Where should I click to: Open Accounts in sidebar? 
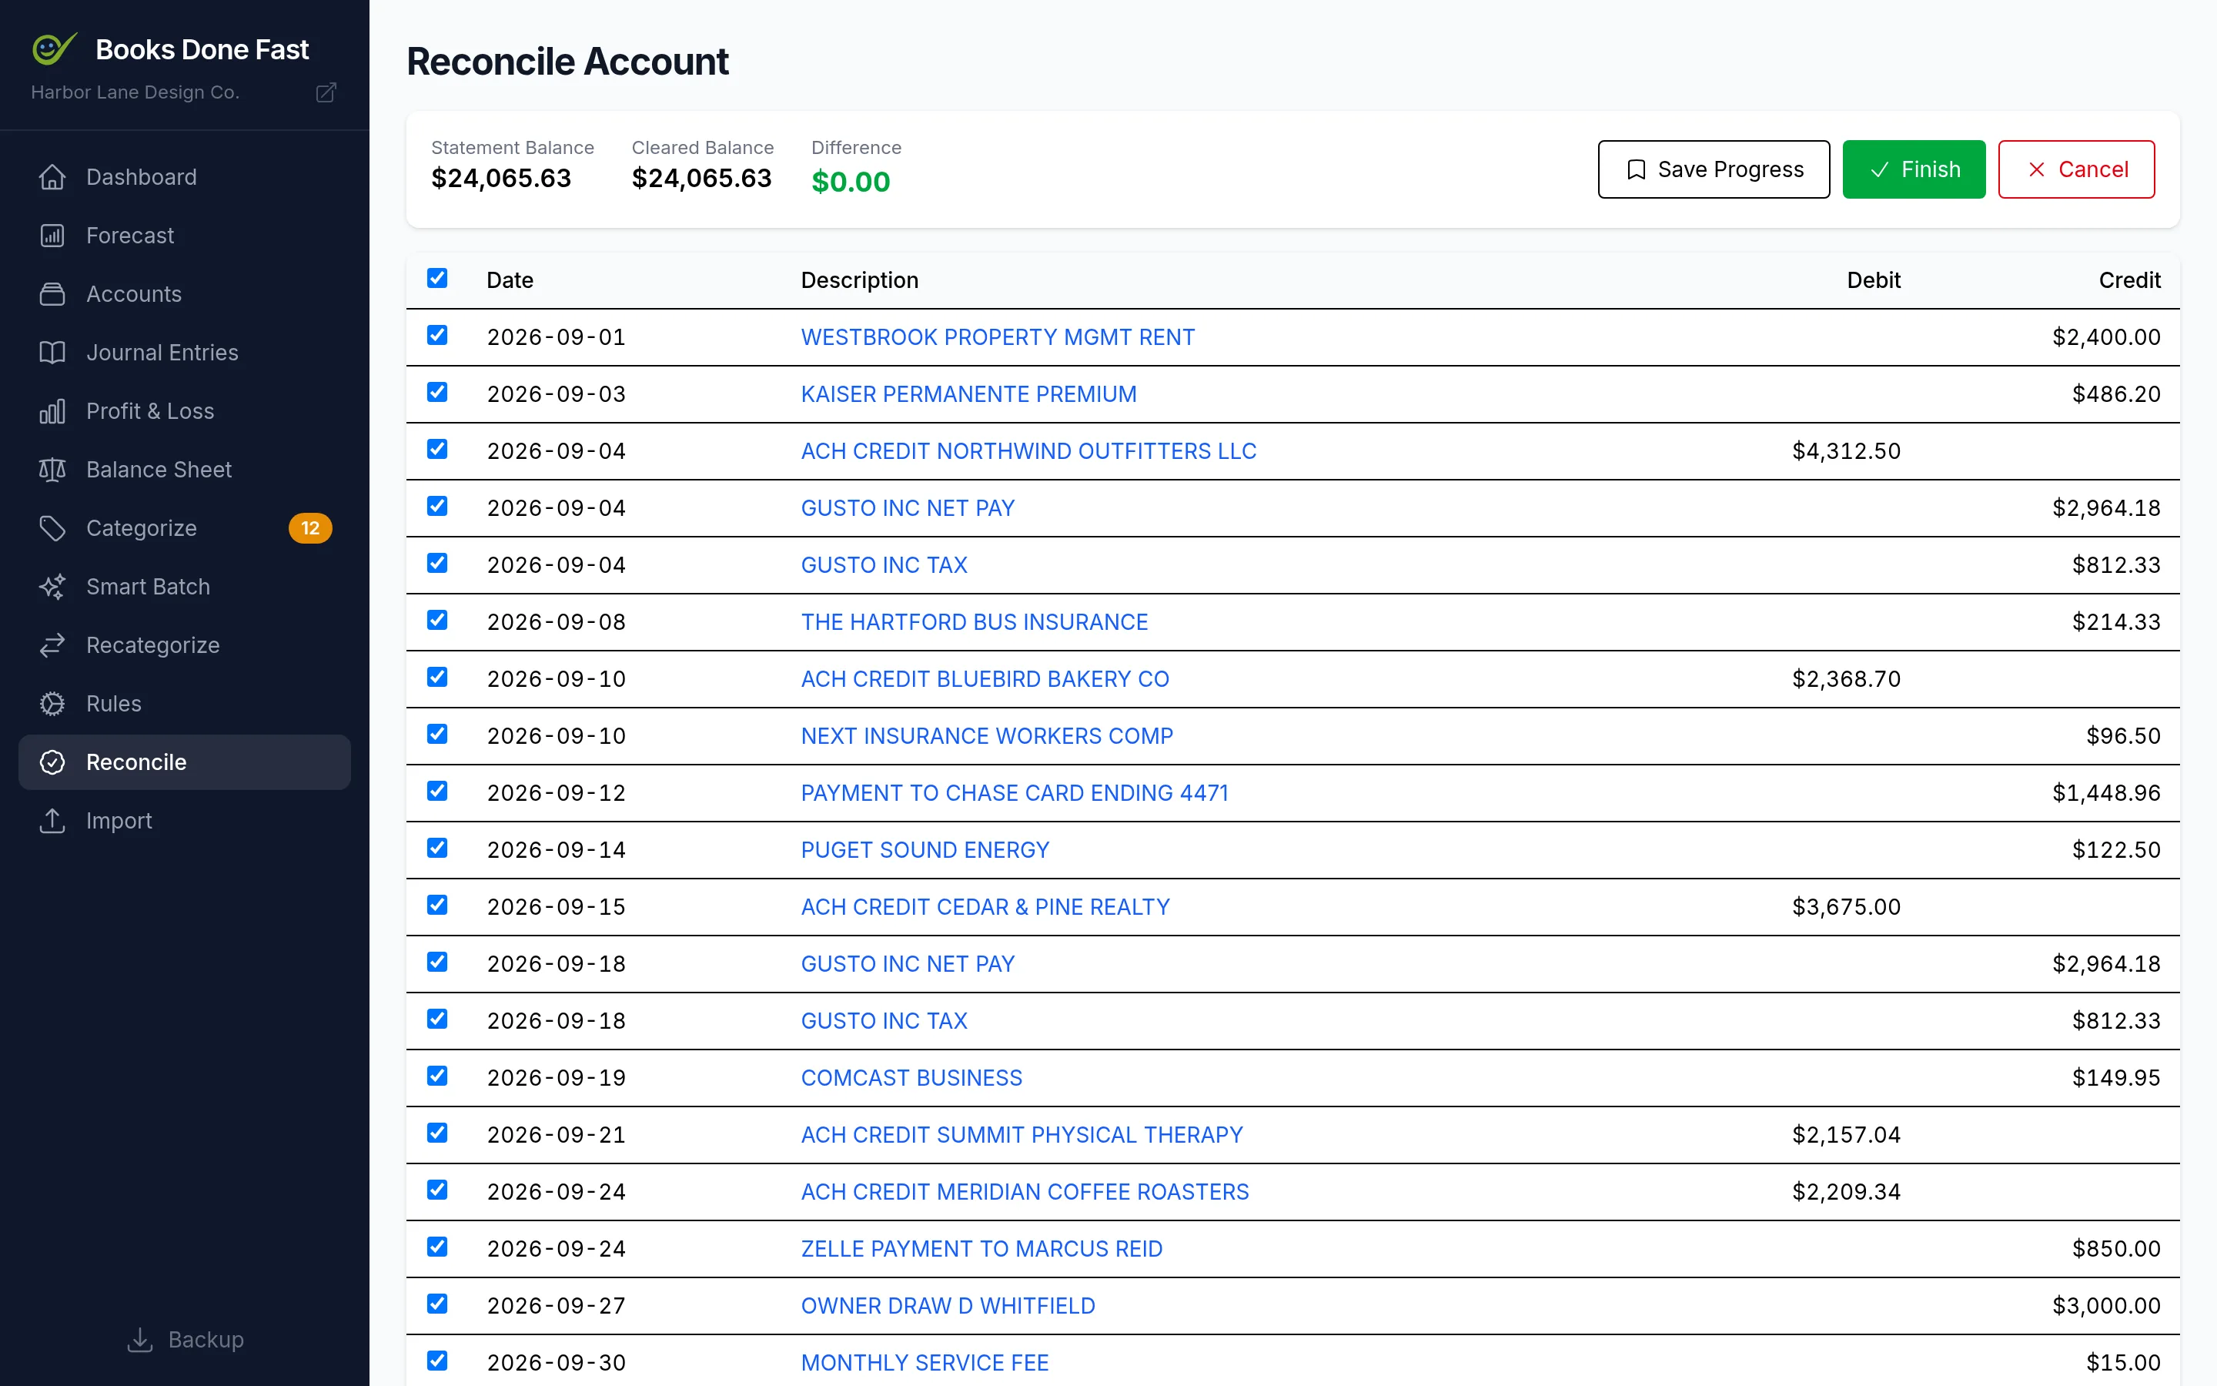pyautogui.click(x=184, y=294)
